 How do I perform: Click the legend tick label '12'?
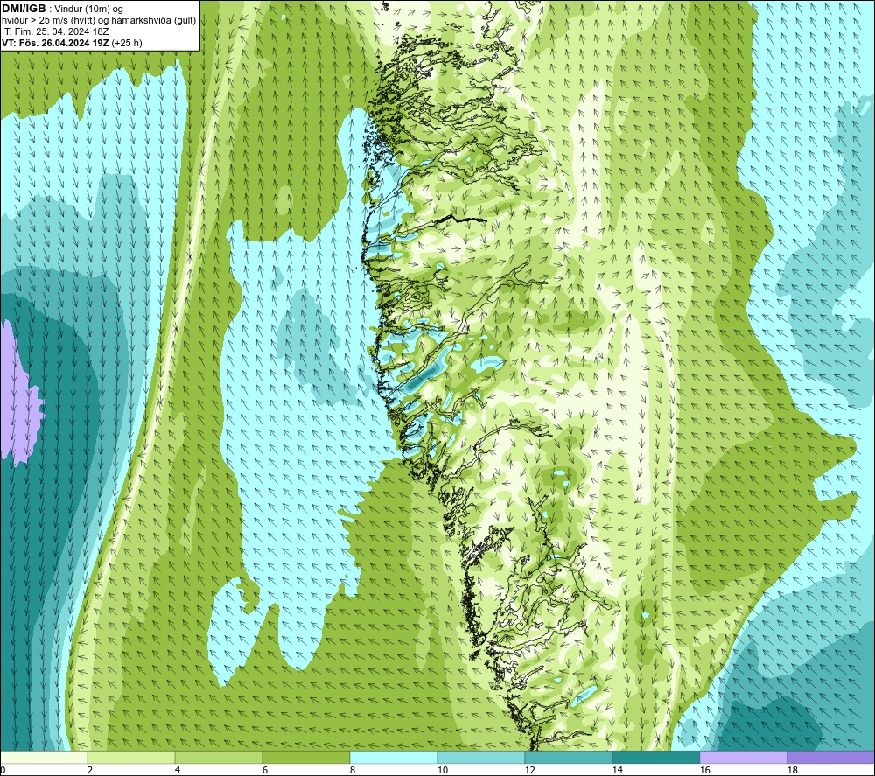529,770
